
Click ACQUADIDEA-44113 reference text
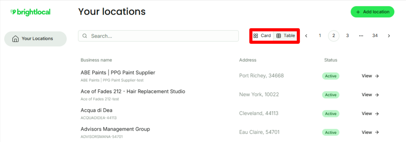(98, 118)
